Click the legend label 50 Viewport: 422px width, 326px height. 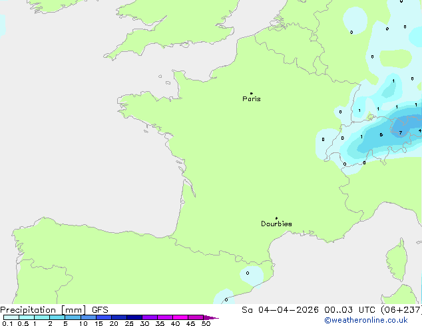(206, 323)
